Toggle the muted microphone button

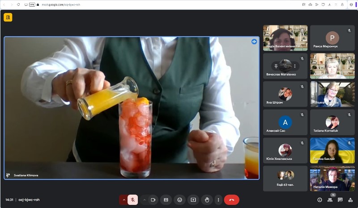[132, 200]
